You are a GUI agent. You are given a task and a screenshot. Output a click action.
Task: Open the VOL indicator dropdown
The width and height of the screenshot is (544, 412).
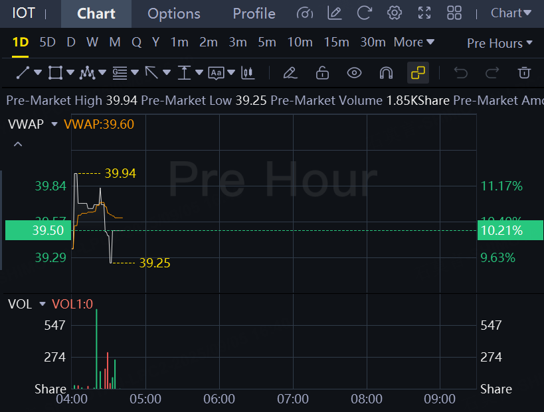(43, 304)
